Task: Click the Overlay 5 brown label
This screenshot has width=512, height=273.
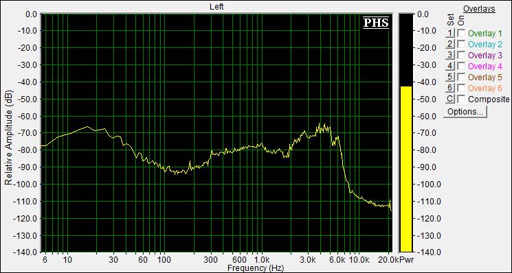Action: (x=485, y=78)
